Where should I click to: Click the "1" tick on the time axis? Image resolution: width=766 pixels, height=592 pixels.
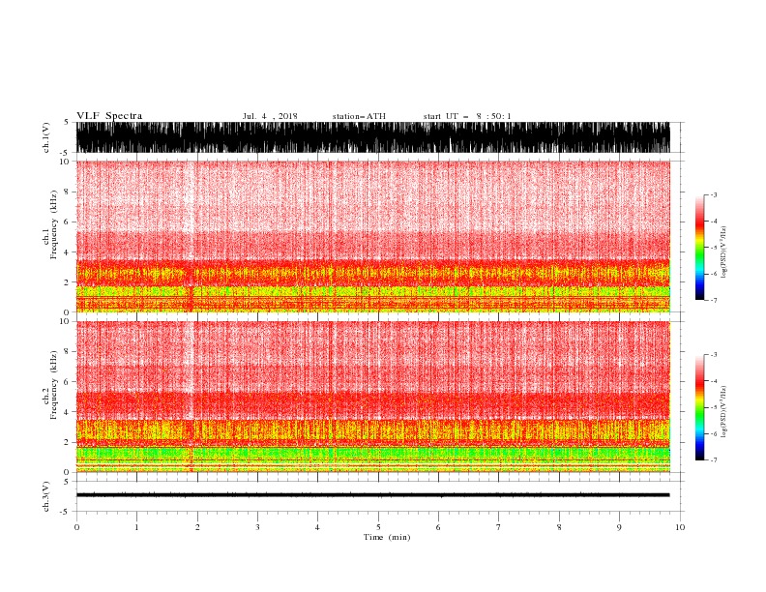(x=136, y=527)
